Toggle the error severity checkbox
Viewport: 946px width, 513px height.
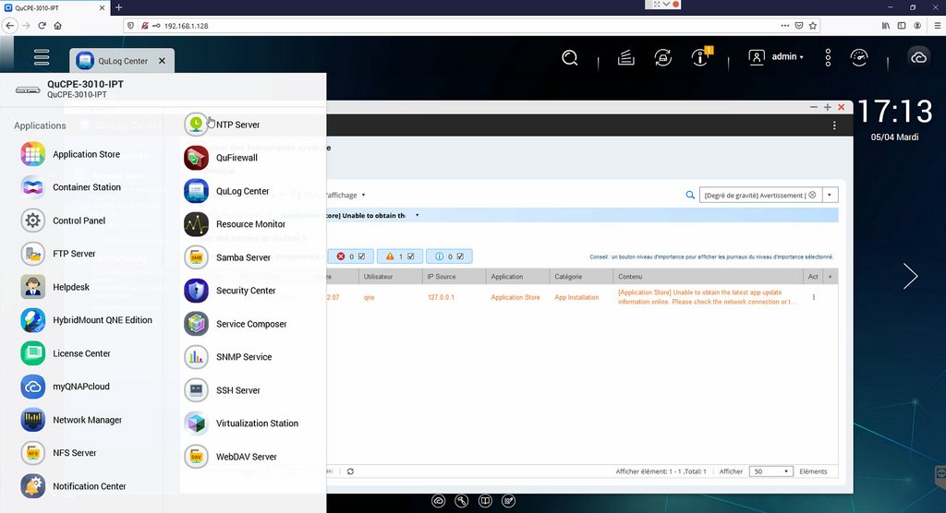point(361,256)
